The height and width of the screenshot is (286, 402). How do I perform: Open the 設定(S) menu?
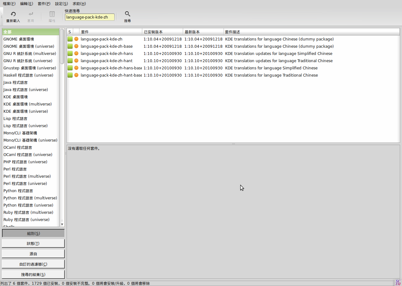(x=61, y=4)
